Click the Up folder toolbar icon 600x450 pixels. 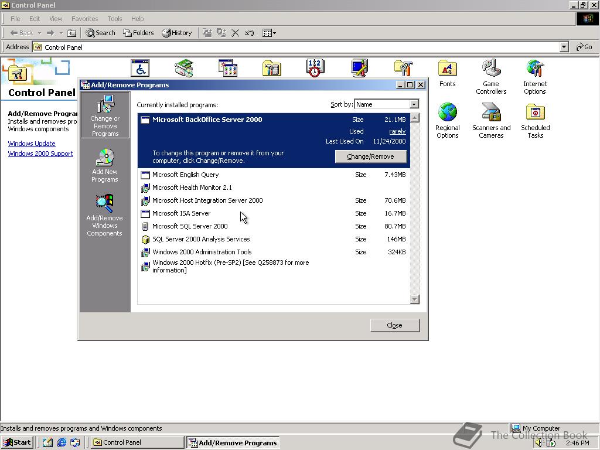71,33
